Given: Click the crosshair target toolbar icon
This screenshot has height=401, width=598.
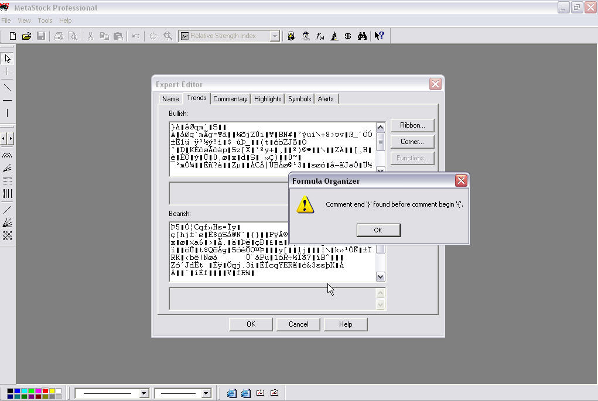Looking at the screenshot, I should click(x=153, y=36).
